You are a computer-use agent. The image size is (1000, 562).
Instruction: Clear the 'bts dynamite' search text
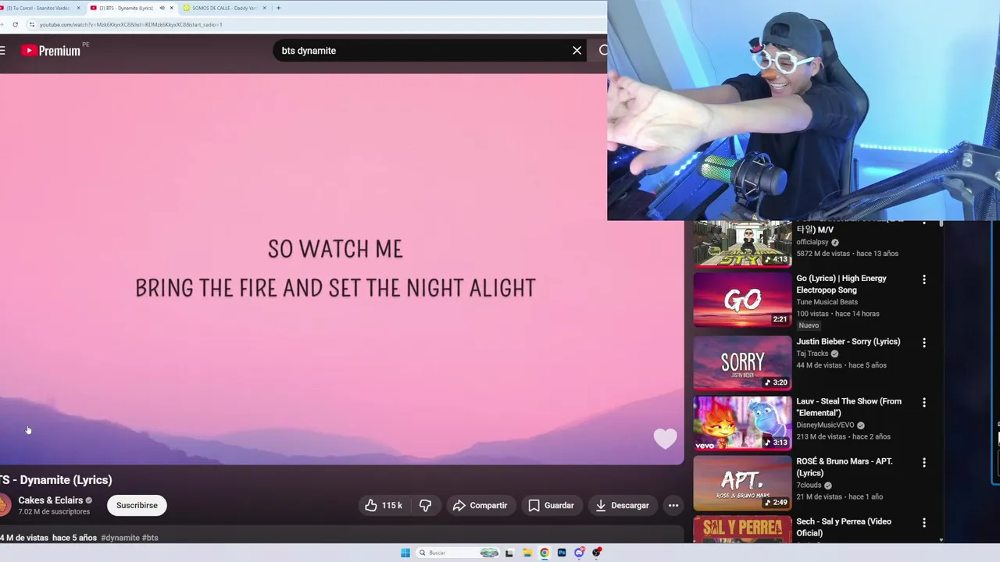(x=577, y=51)
